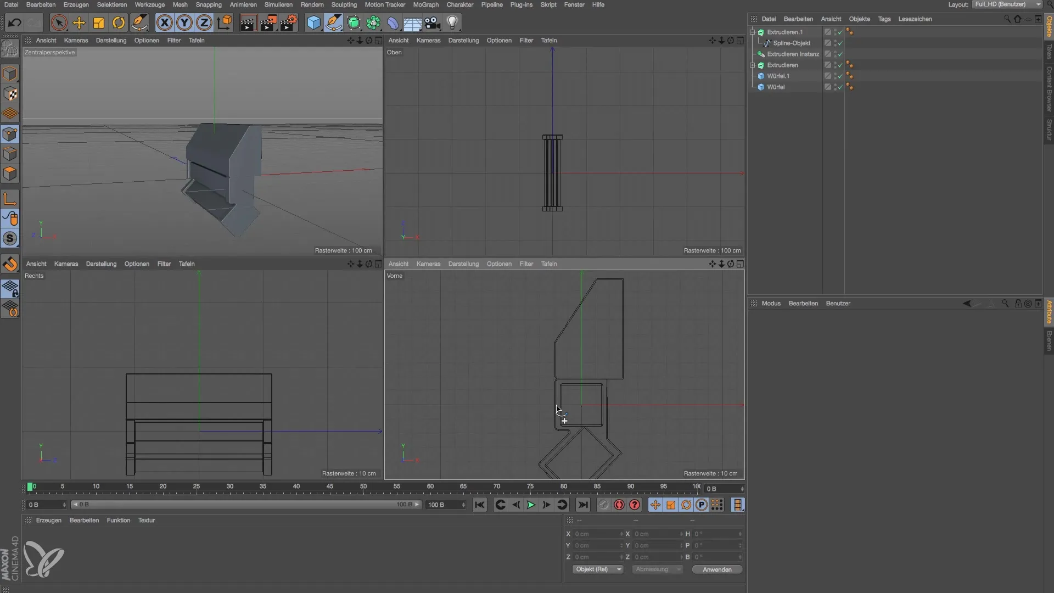Click the timeline preview range slider
The image size is (1054, 593).
coord(246,505)
